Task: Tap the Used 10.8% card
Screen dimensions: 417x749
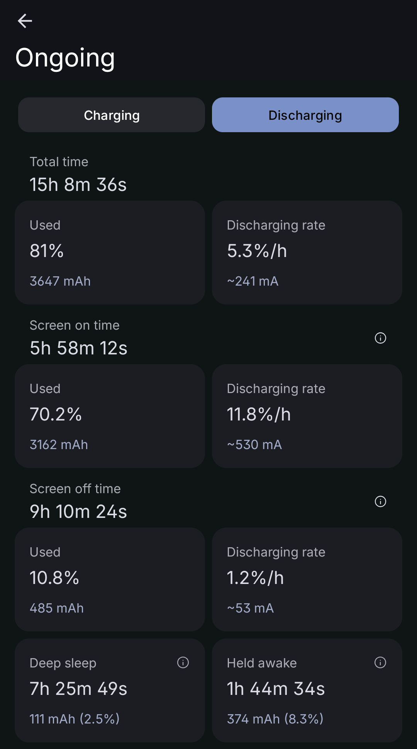Action: pyautogui.click(x=110, y=579)
